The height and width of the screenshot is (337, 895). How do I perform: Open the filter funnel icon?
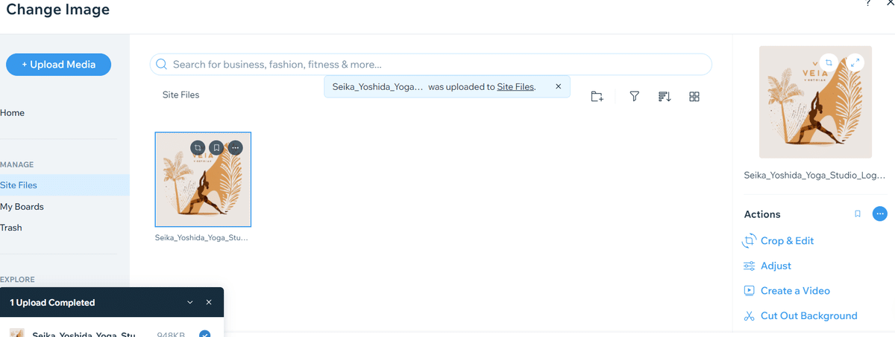point(634,97)
